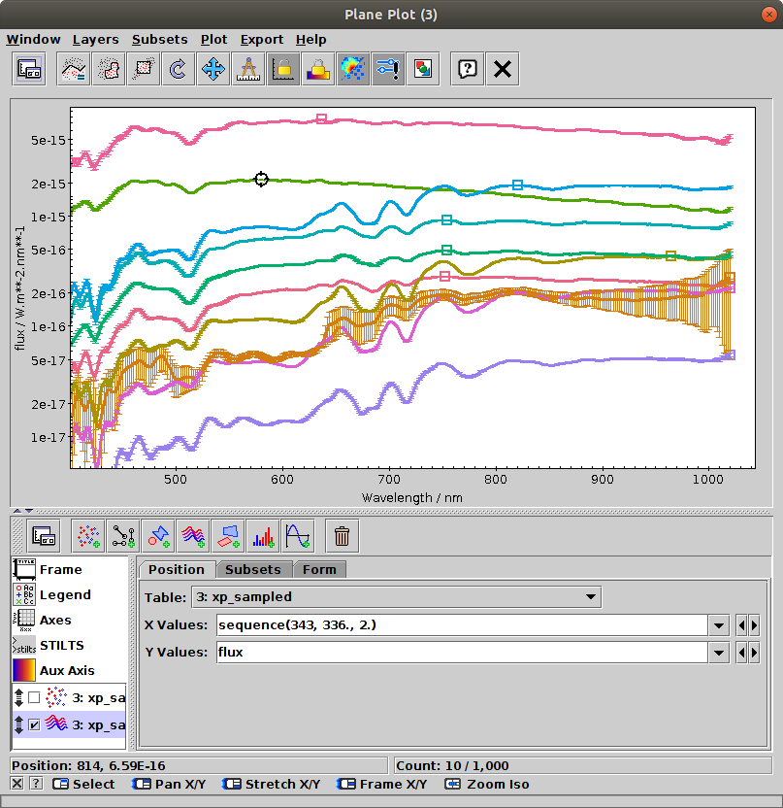The height and width of the screenshot is (808, 783).
Task: Switch to the Form tab
Action: tap(319, 569)
